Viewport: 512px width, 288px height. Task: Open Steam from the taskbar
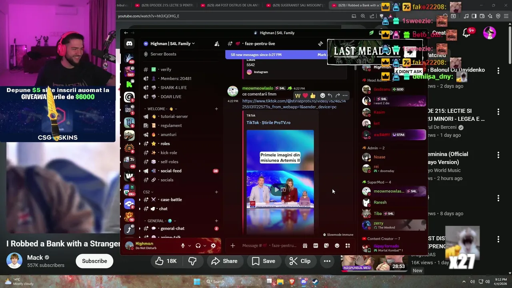(x=315, y=282)
